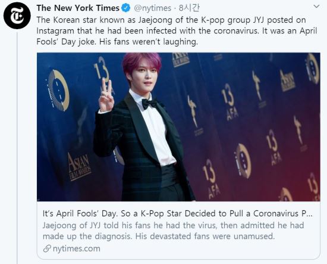
Task: Click the nytimes.com domain link
Action: (77, 249)
